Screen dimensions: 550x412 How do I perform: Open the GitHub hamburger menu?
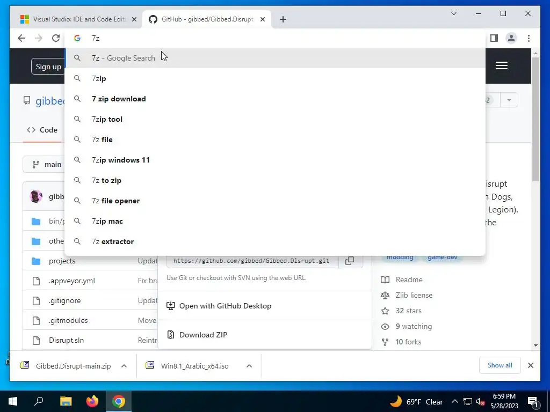(502, 65)
